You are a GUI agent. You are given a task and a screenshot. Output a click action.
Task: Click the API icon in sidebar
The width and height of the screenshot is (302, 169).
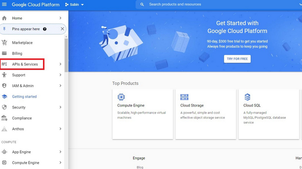click(4, 64)
